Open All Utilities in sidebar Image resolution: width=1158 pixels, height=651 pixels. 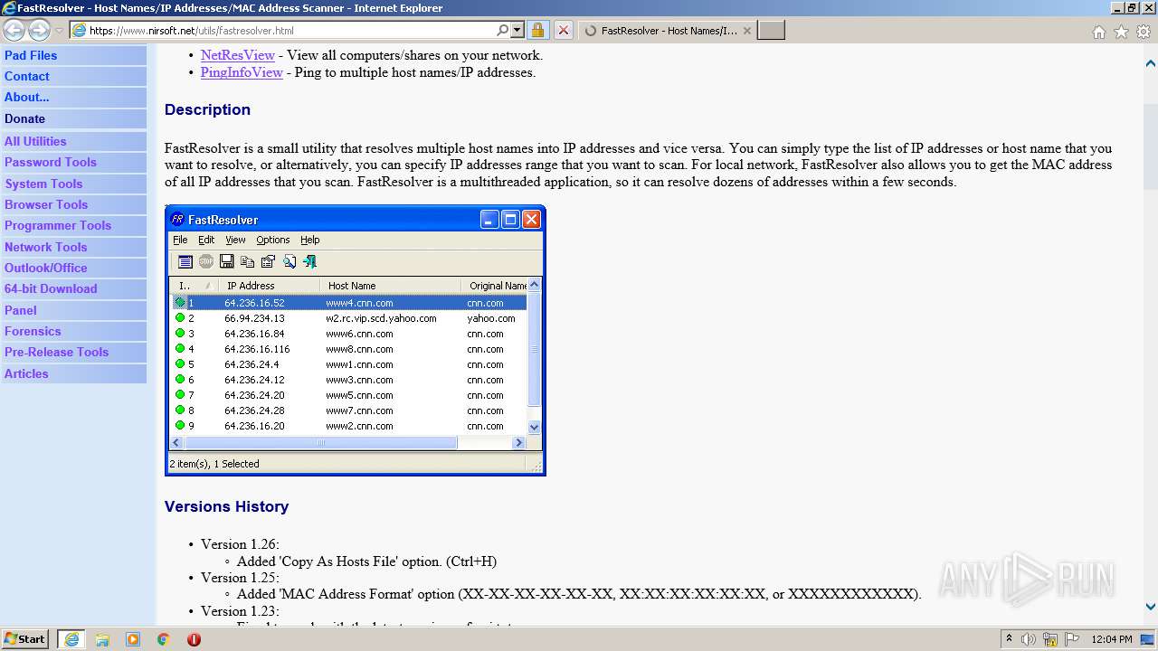35,141
